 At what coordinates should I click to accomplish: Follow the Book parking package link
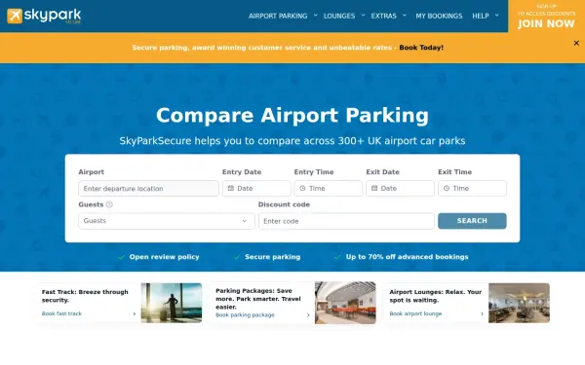[245, 315]
